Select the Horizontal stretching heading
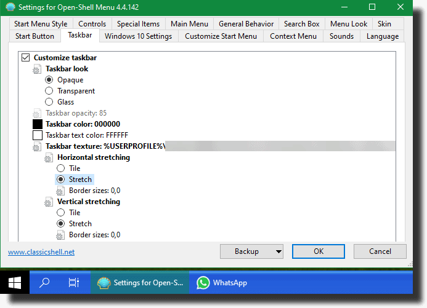 94,157
